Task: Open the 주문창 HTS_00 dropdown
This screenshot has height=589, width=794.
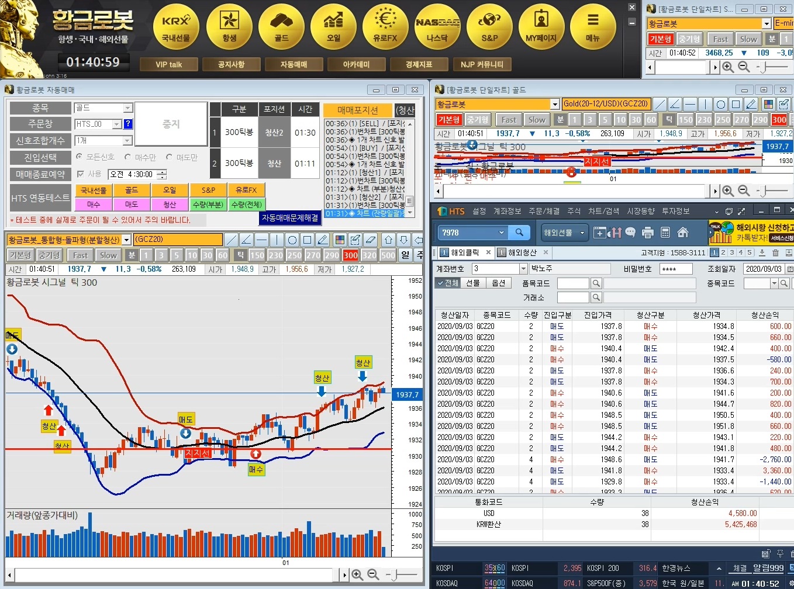Action: pos(117,124)
